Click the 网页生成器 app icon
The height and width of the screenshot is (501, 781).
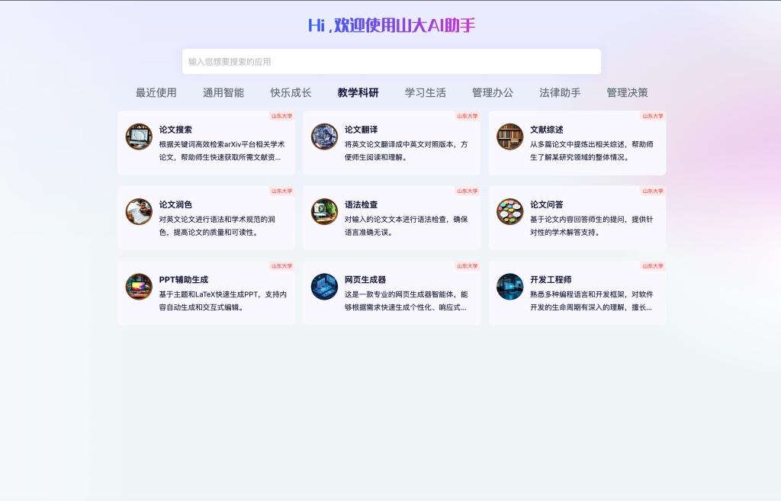pyautogui.click(x=324, y=287)
